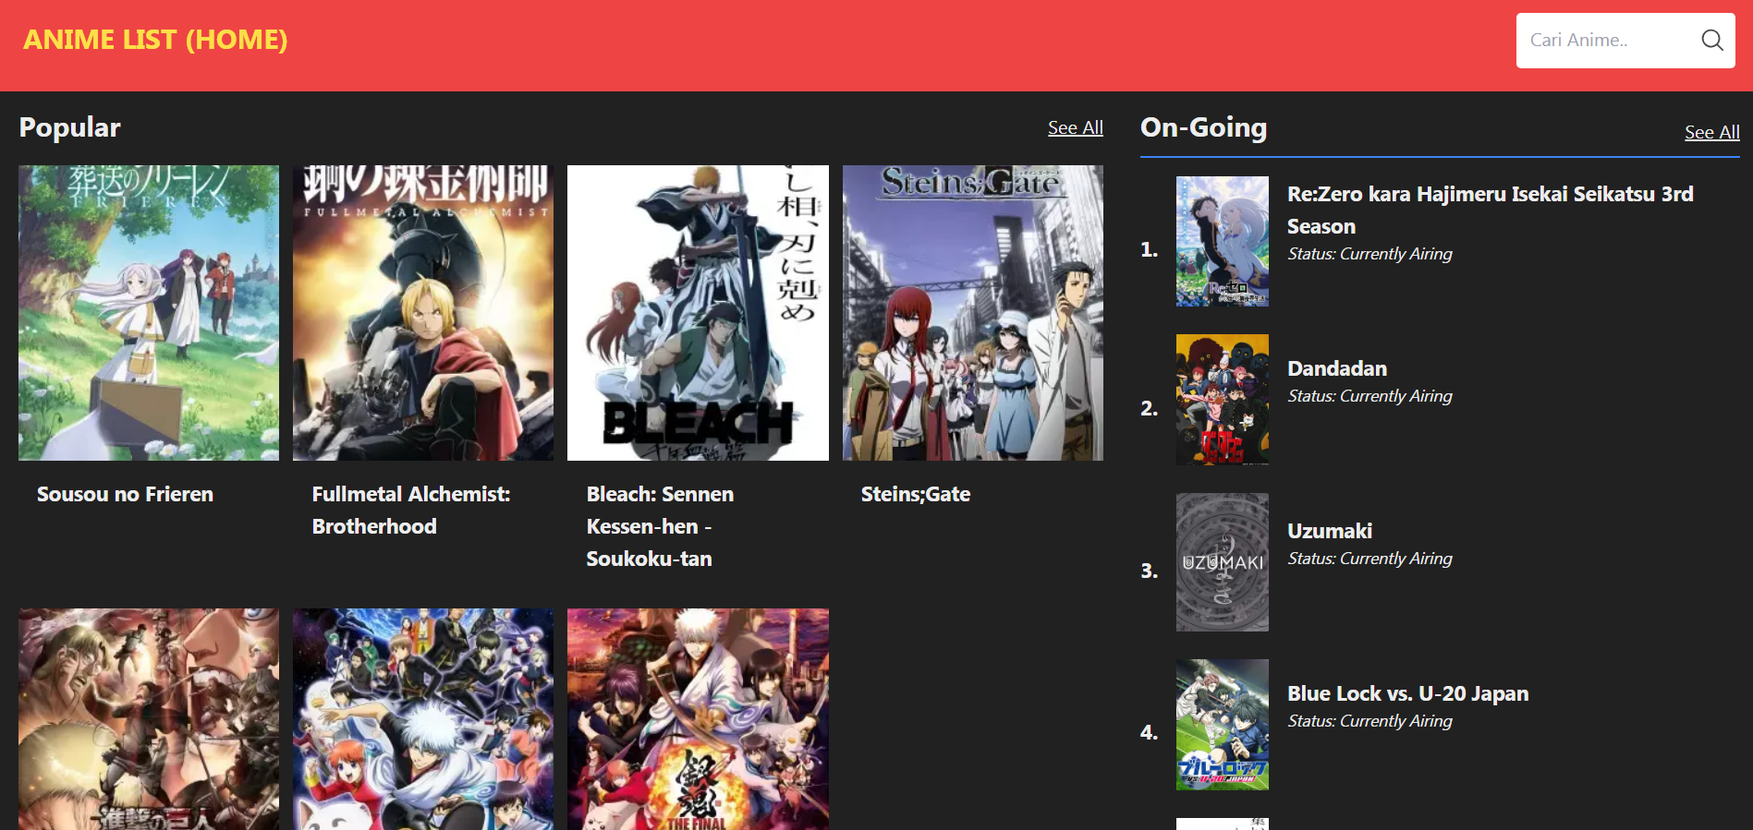Select the Fullmetal Alchemist: Brotherhood poster

423,312
